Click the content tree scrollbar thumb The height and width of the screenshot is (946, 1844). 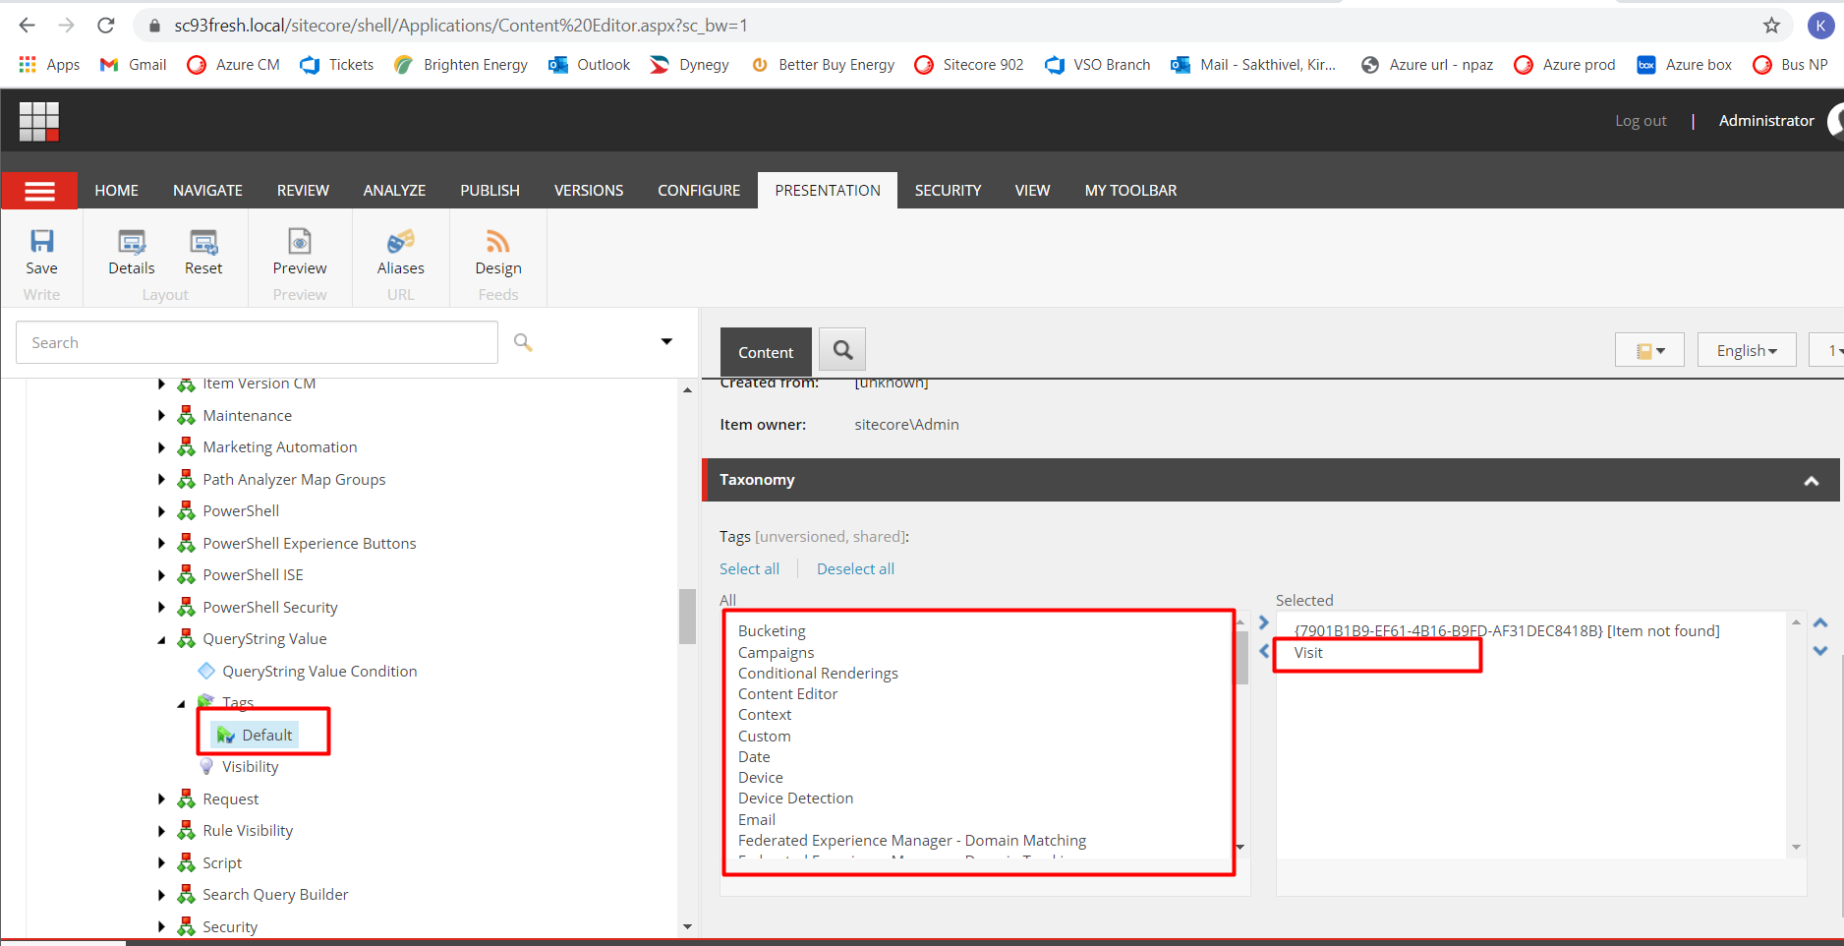687,617
